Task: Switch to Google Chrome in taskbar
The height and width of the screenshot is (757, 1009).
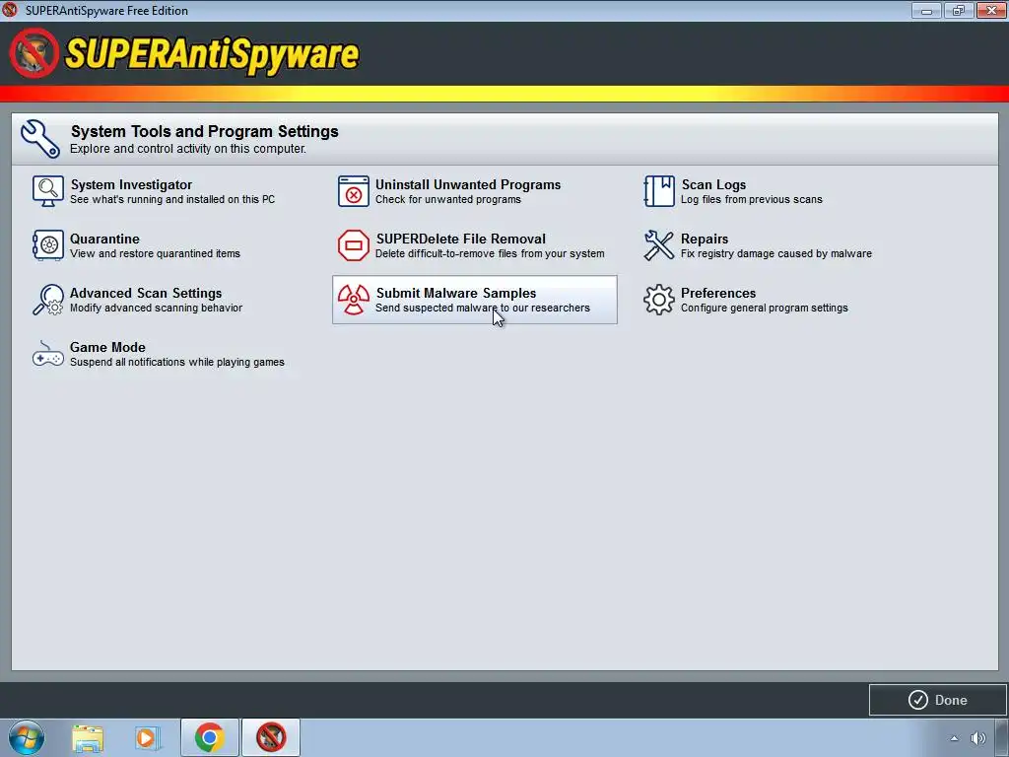Action: pos(209,737)
